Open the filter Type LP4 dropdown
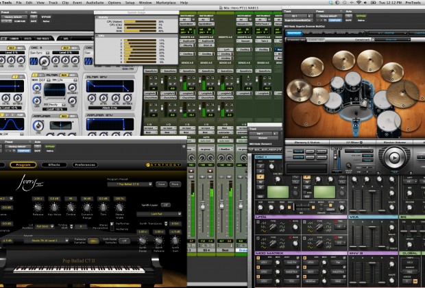The image size is (425, 288). coord(66,80)
